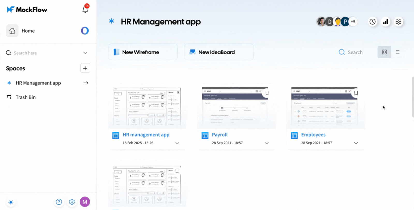Click the Home icon in sidebar
Image resolution: width=414 pixels, height=210 pixels.
point(12,31)
